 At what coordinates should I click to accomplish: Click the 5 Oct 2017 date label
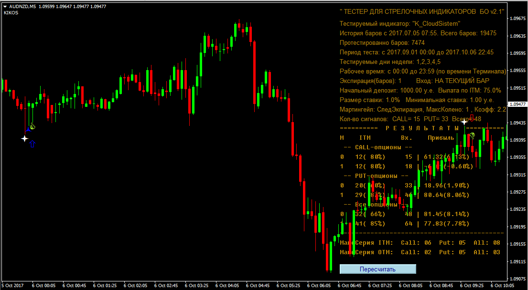point(12,285)
